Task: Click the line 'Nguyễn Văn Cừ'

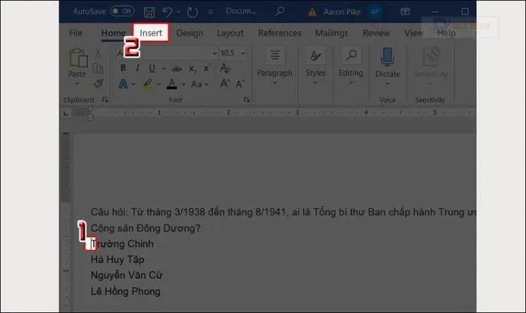Action: 126,276
